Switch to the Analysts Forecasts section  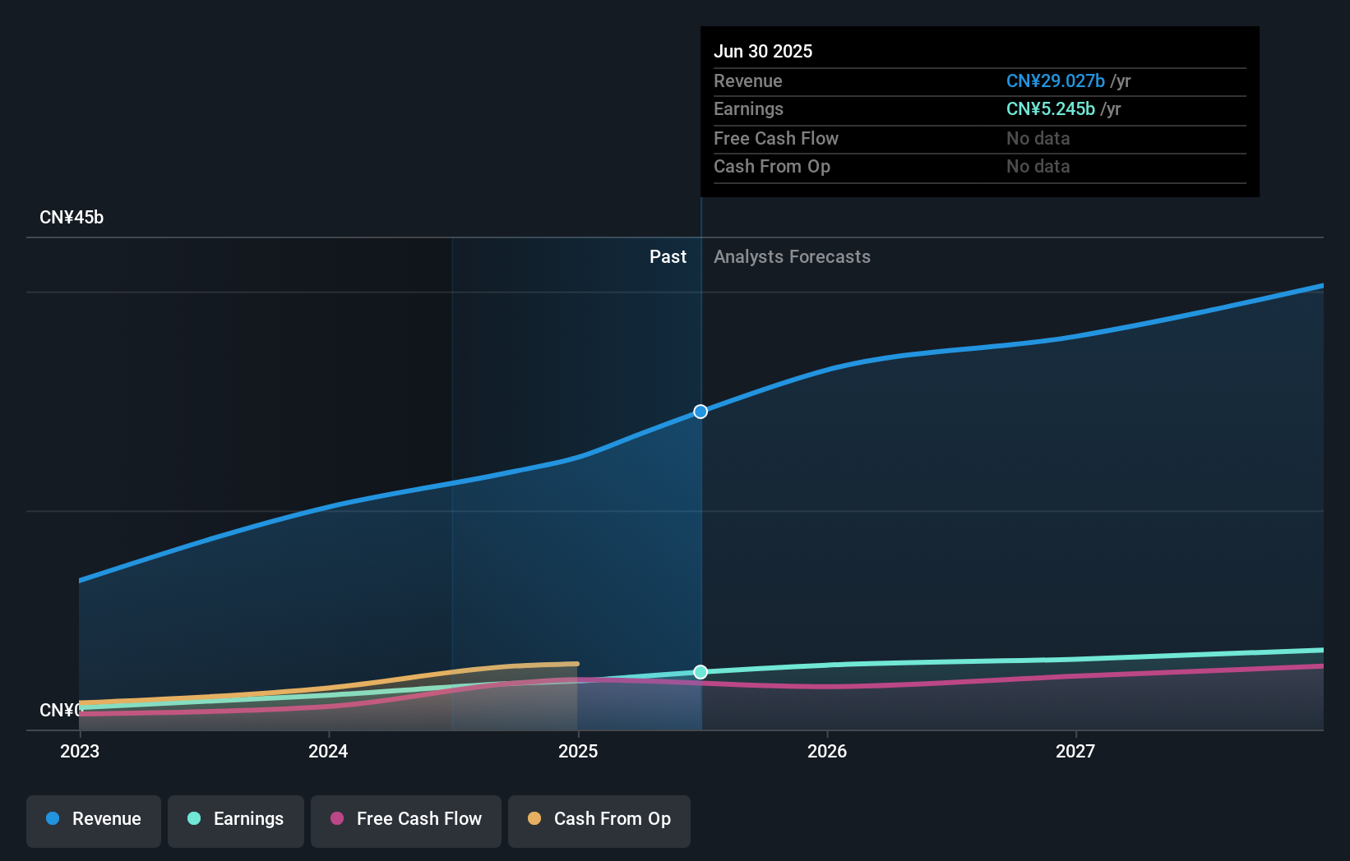(792, 256)
